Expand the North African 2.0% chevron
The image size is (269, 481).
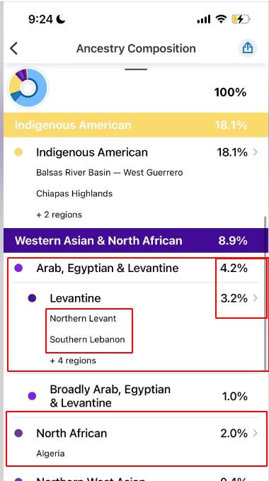(x=256, y=433)
